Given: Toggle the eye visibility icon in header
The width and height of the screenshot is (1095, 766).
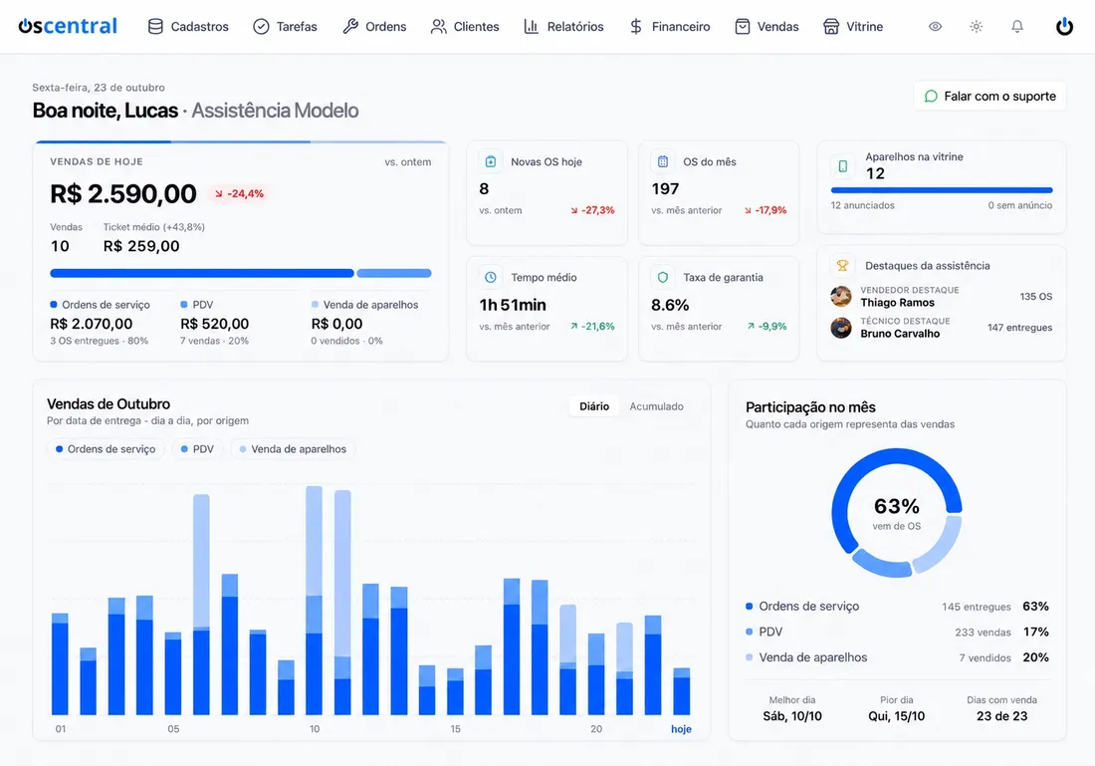Looking at the screenshot, I should pyautogui.click(x=935, y=27).
